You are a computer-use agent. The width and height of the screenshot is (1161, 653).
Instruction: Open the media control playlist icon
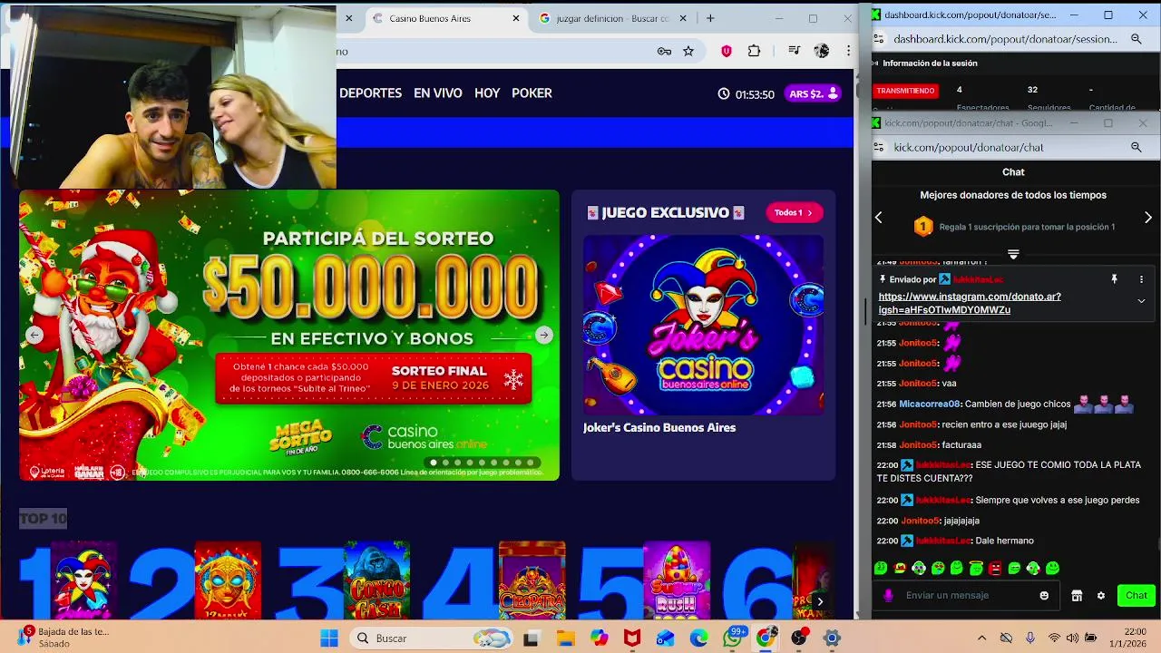(x=795, y=52)
